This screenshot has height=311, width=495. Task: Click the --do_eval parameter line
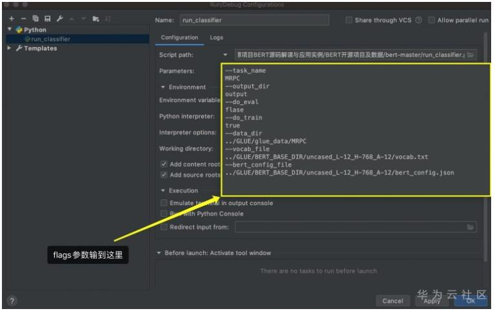(x=242, y=102)
